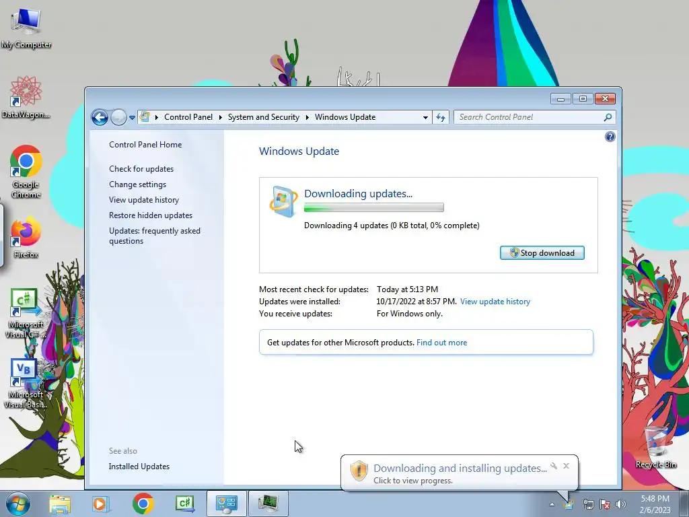Viewport: 689px width, 517px height.
Task: Go back using the blue Back arrow
Action: click(100, 117)
